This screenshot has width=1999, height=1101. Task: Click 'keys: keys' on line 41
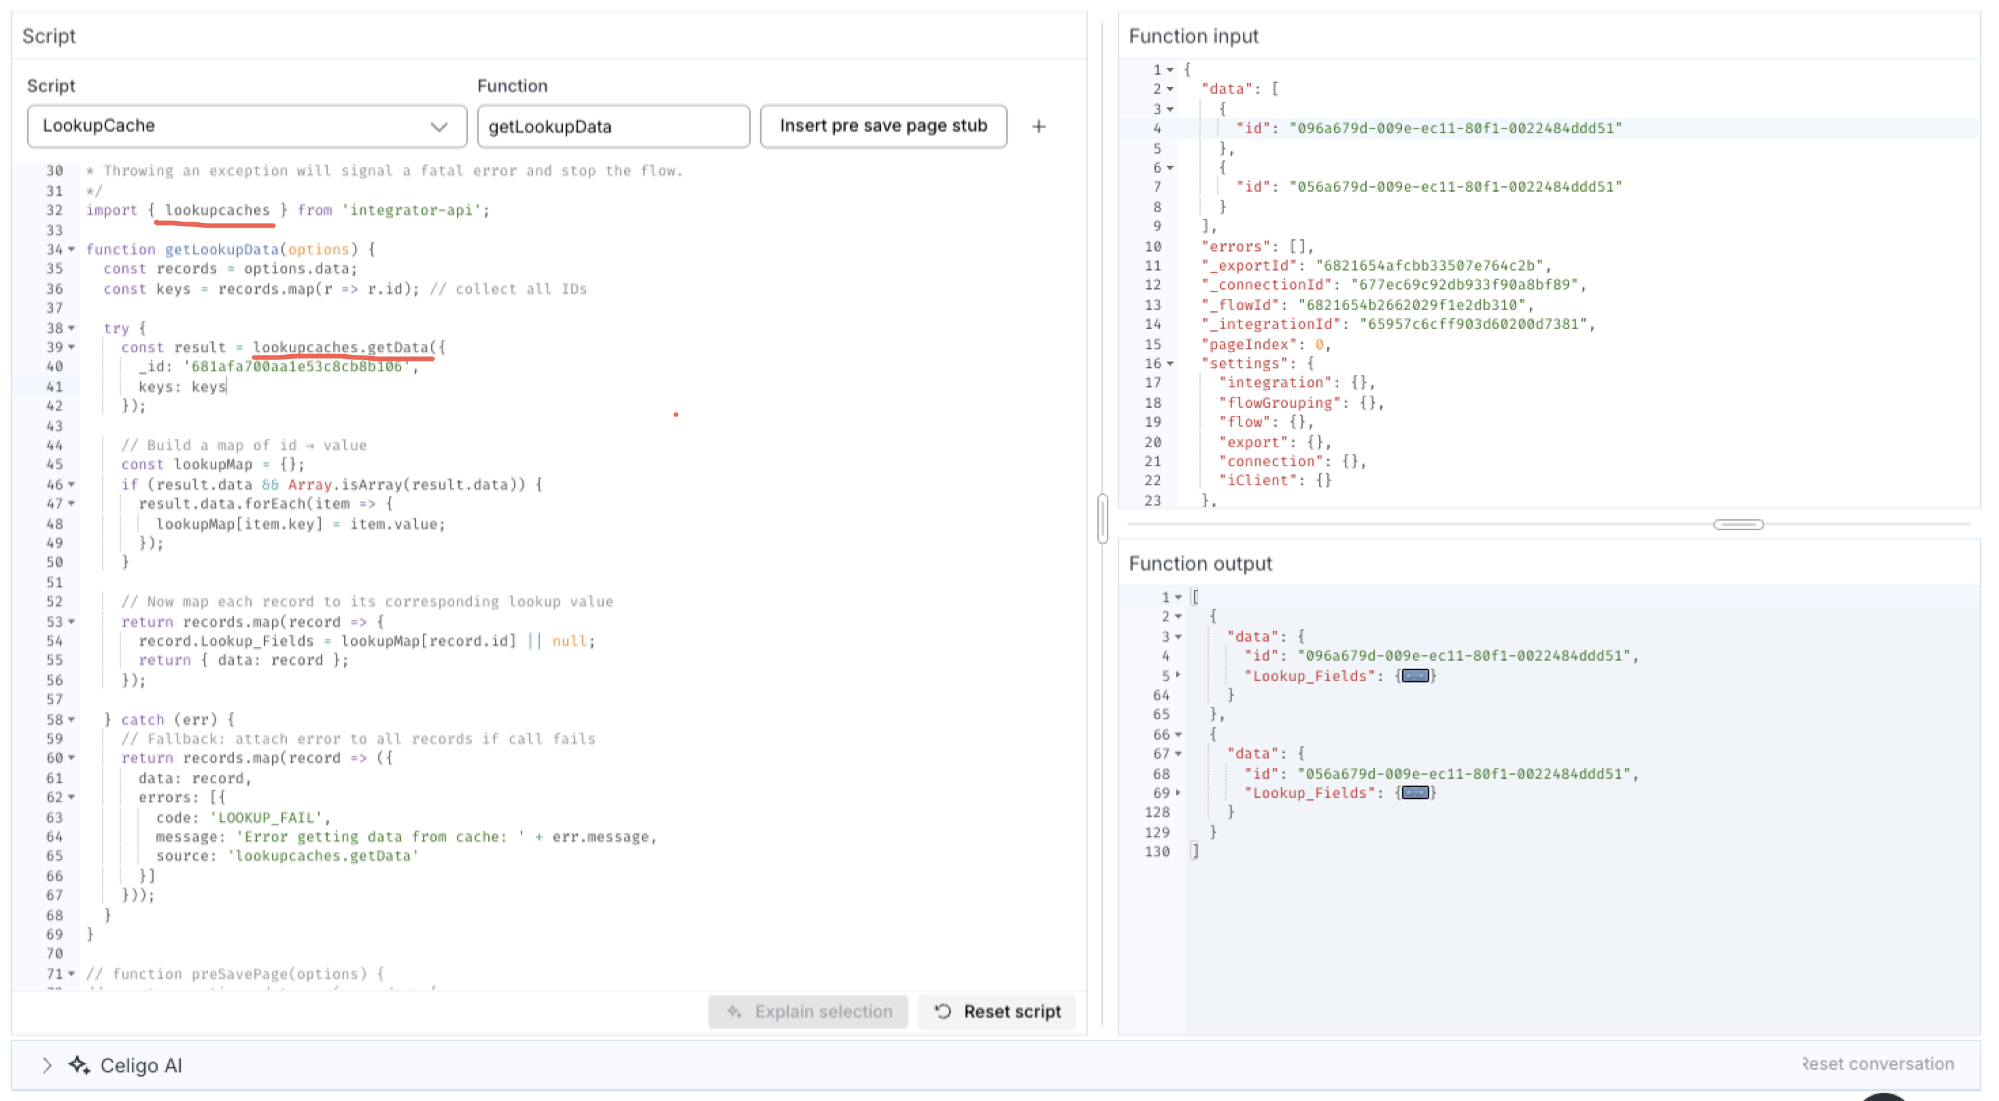click(x=182, y=387)
